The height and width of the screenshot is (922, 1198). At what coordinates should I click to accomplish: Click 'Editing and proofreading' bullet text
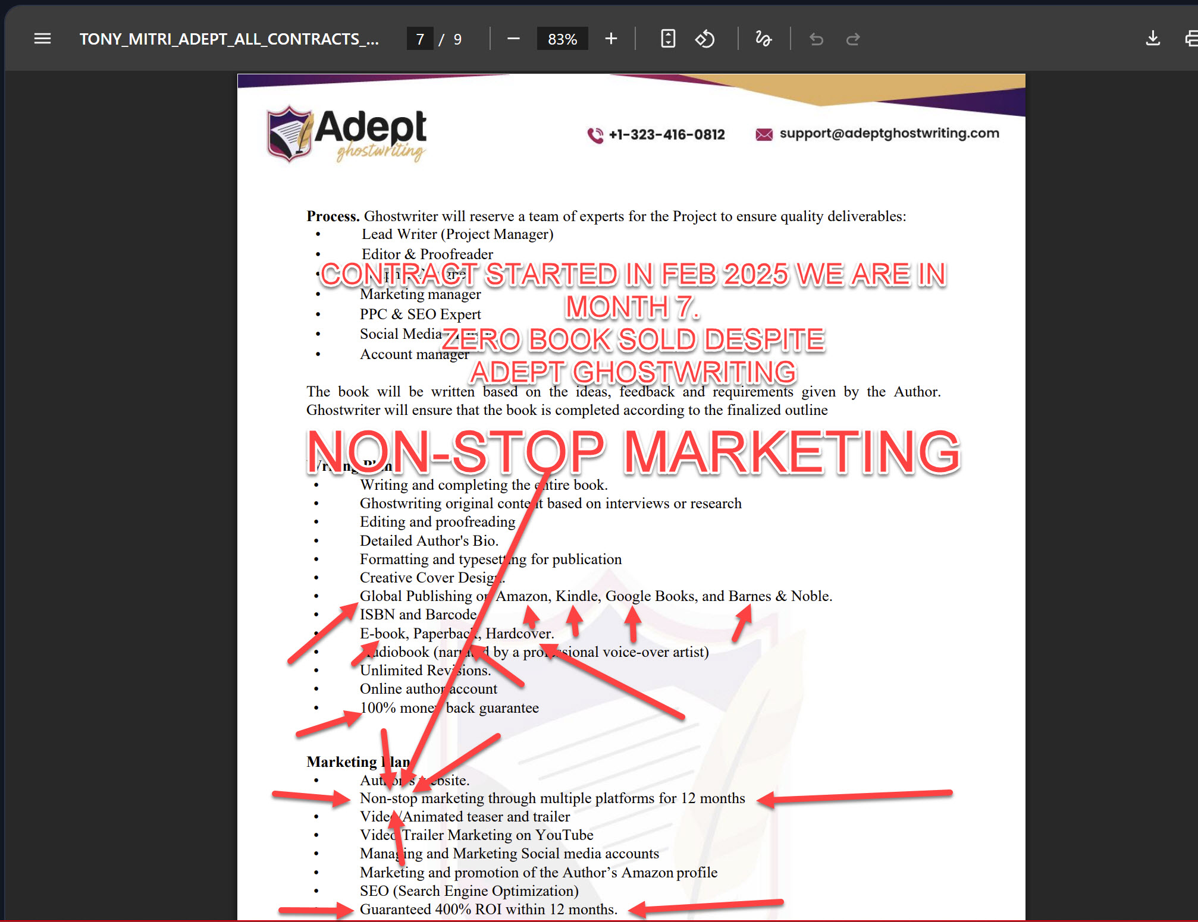click(x=437, y=522)
